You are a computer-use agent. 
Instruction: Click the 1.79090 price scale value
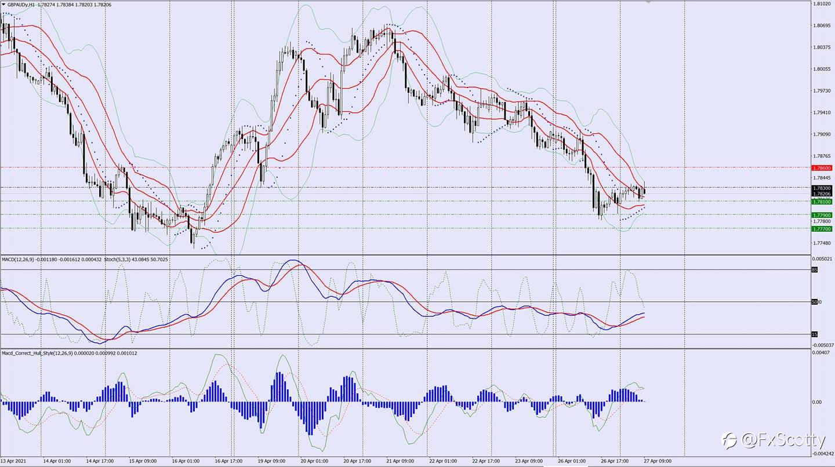tap(822, 134)
